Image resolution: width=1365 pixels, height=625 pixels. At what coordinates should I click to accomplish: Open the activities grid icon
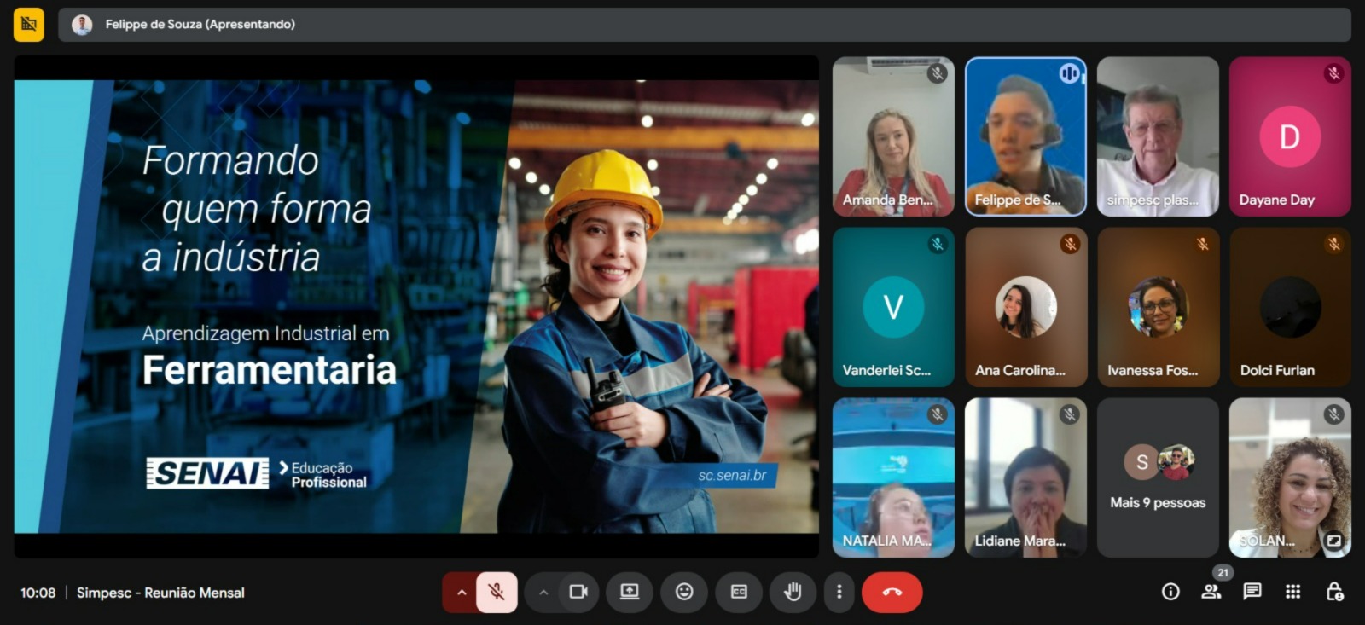tap(1292, 592)
